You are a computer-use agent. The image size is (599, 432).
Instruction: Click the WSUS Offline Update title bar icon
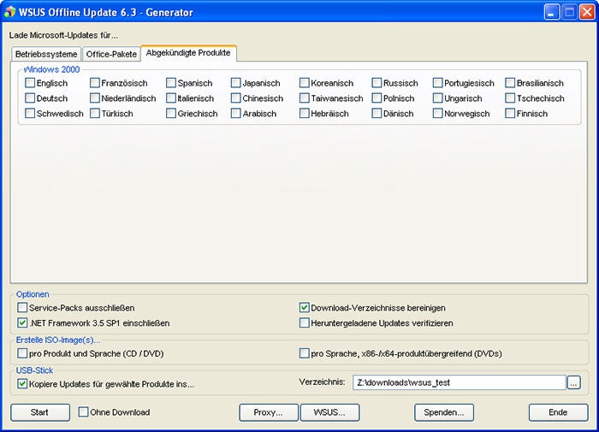click(10, 12)
